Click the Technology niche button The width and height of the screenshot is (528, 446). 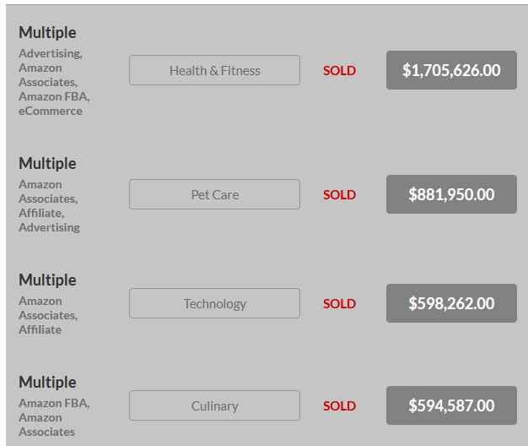point(214,303)
